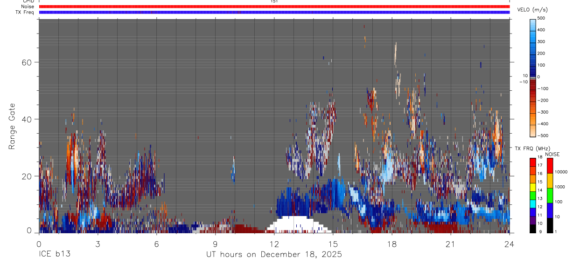This screenshot has height=264, width=573.
Task: Click the '500' label on the velocity scale
Action: point(541,18)
